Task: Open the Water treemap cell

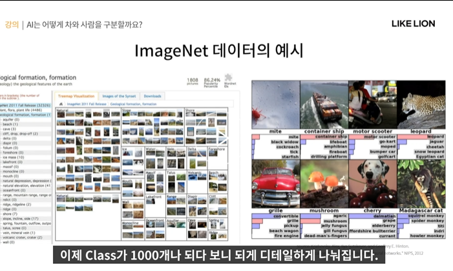Action: click(x=155, y=159)
